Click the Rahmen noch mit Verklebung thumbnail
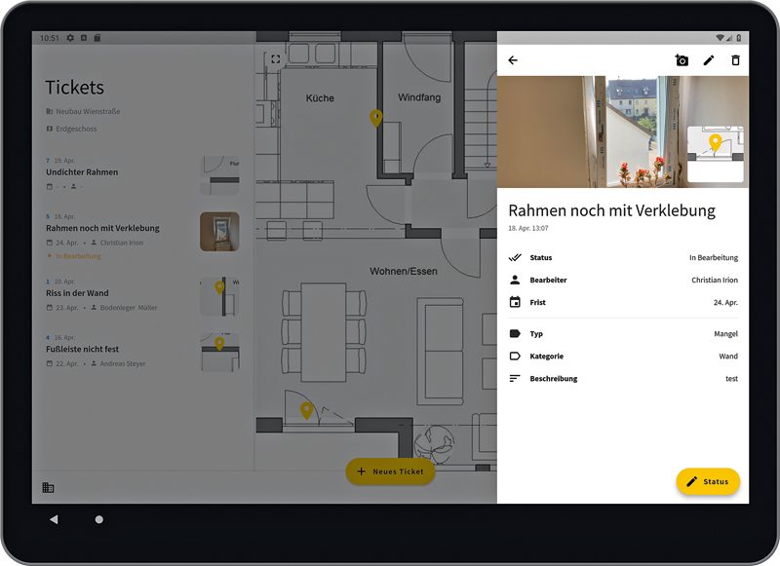This screenshot has height=566, width=780. tap(219, 232)
